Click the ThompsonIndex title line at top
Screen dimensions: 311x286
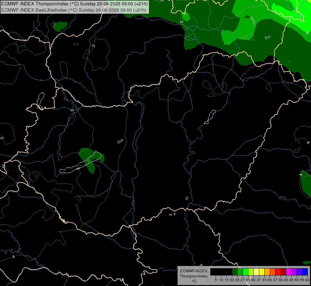pyautogui.click(x=74, y=4)
